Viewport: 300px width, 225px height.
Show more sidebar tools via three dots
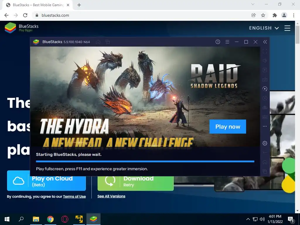(265, 126)
